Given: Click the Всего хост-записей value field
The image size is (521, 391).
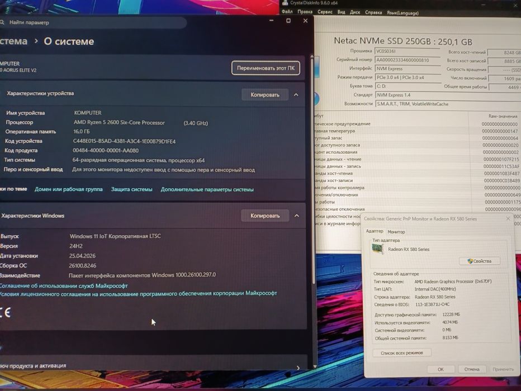Looking at the screenshot, I should pos(505,61).
